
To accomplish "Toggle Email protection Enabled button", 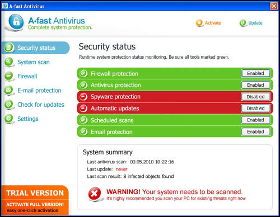I will (255, 131).
